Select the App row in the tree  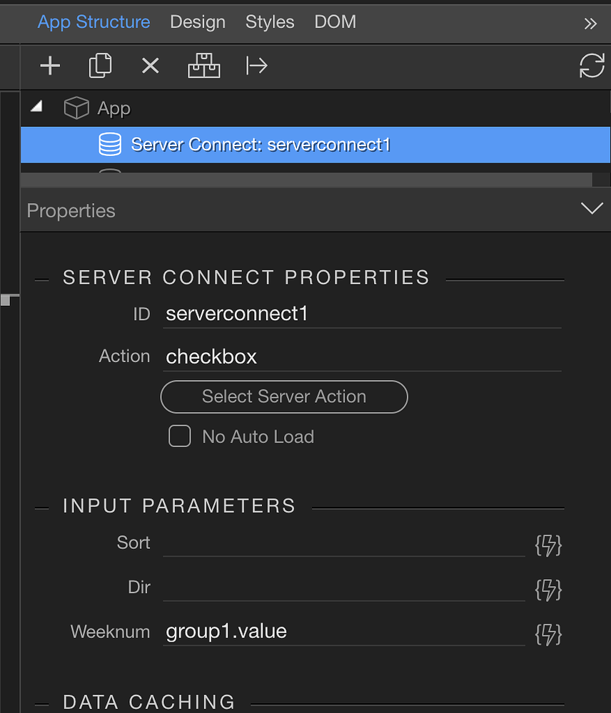[315, 108]
